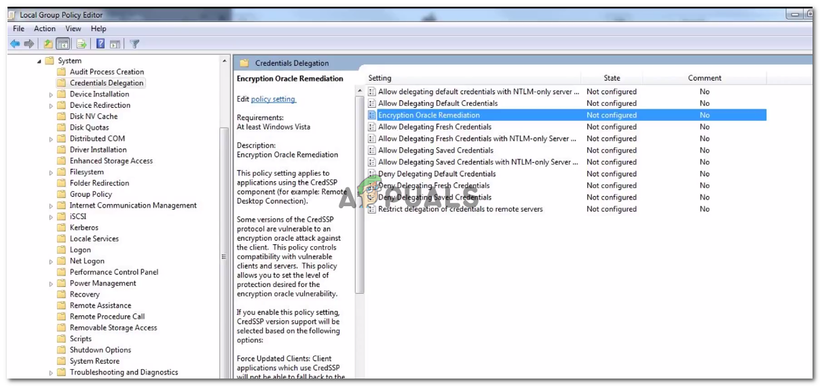Sort by the State column header

point(612,78)
